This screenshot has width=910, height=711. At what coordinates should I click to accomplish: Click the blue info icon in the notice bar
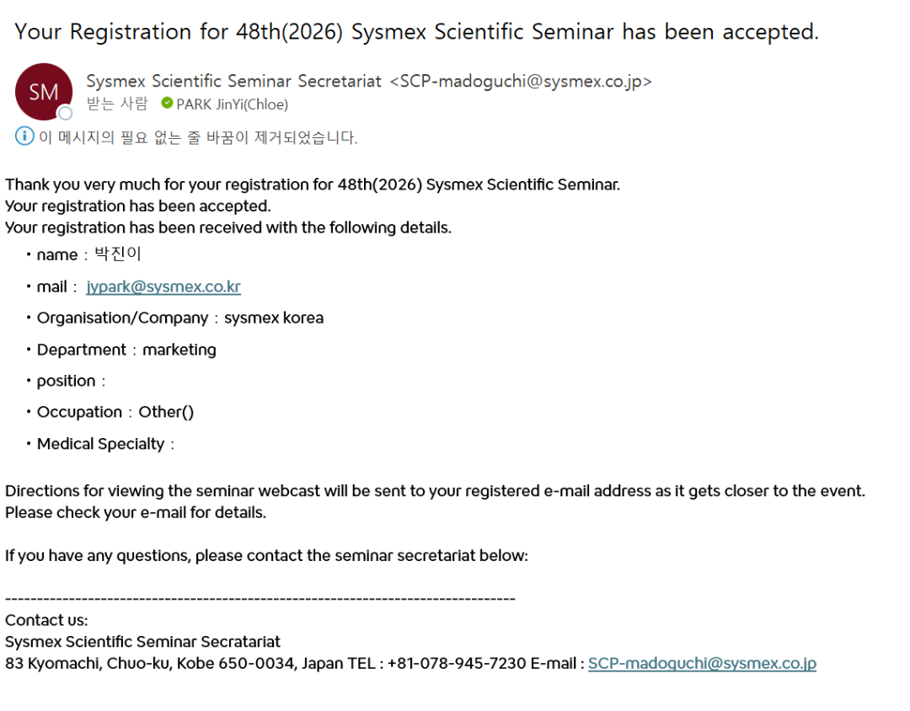25,136
